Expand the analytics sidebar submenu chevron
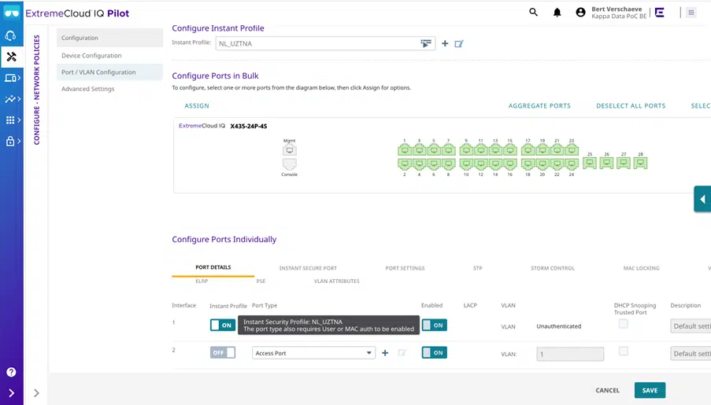This screenshot has height=405, width=711. pos(19,99)
